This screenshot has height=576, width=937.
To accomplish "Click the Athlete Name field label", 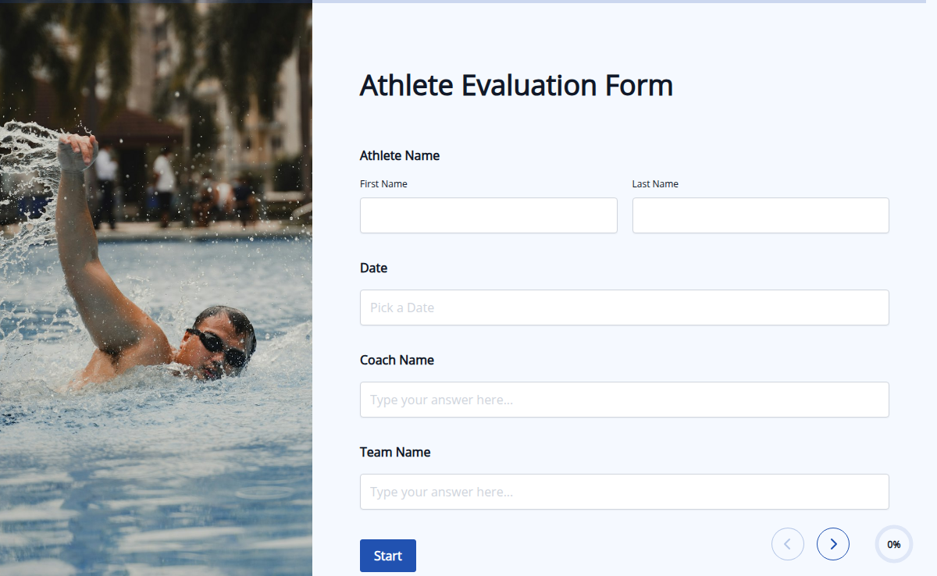I will coord(399,155).
